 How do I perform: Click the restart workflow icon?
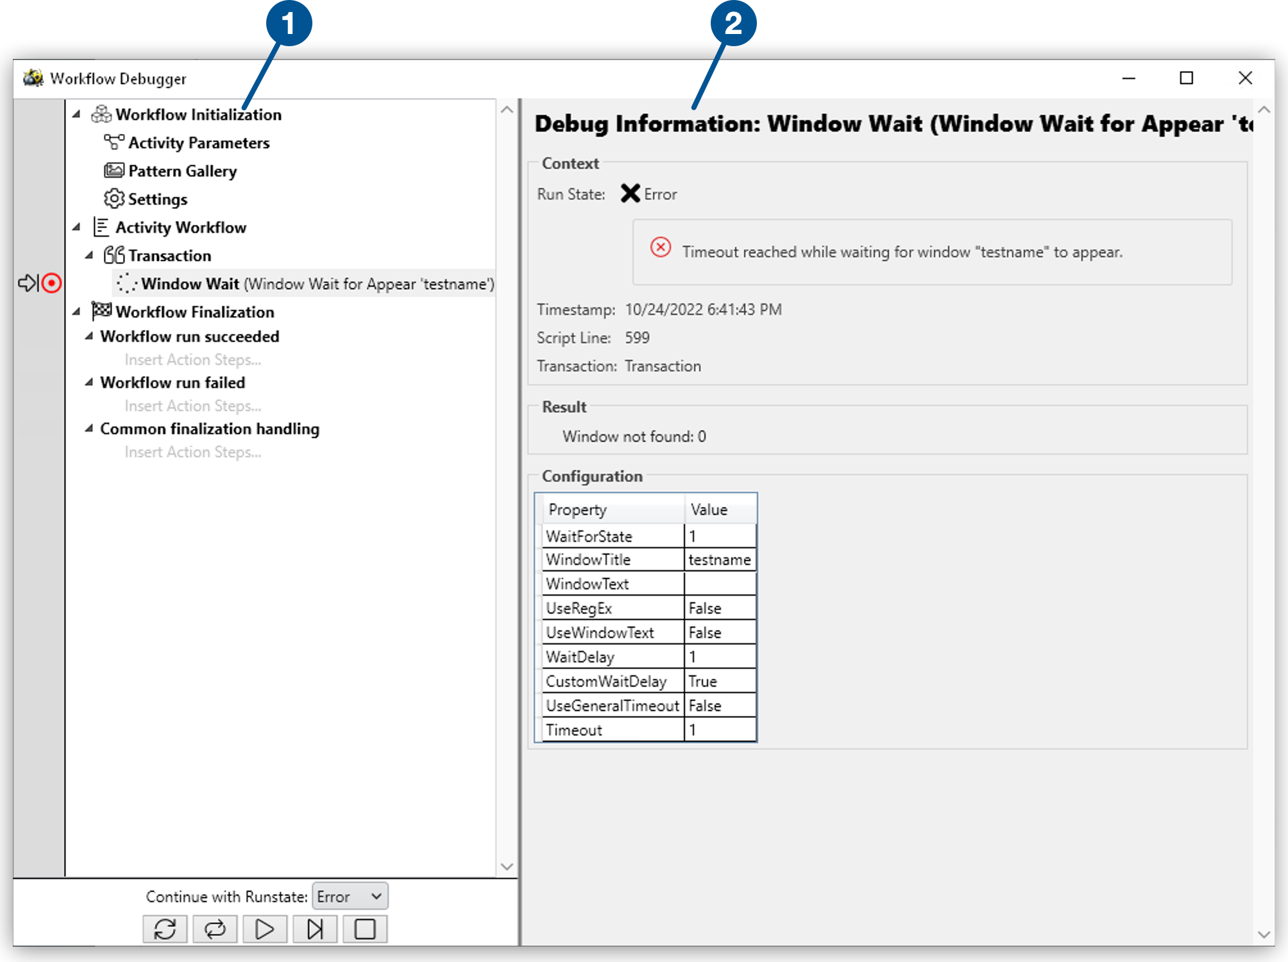pos(165,929)
